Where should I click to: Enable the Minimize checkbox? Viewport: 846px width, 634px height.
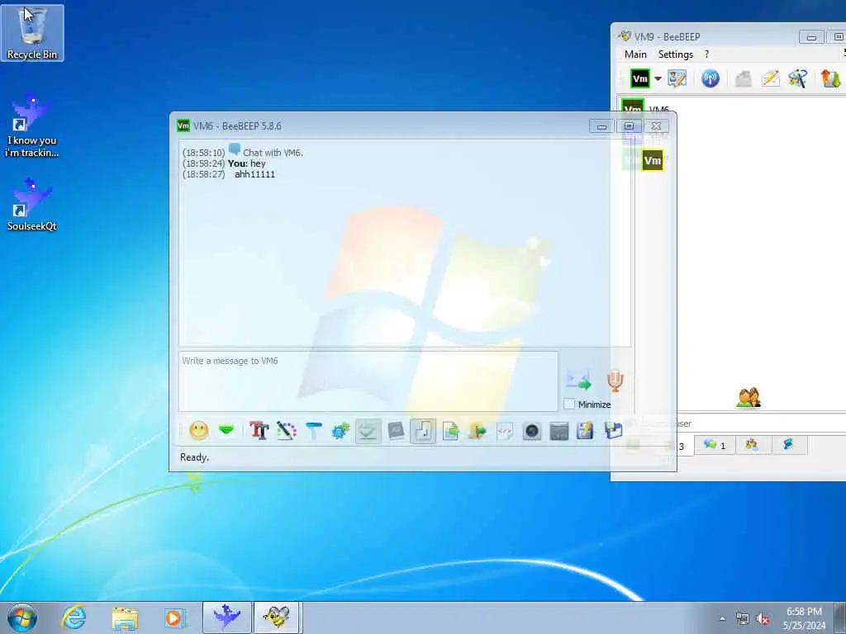pos(569,404)
